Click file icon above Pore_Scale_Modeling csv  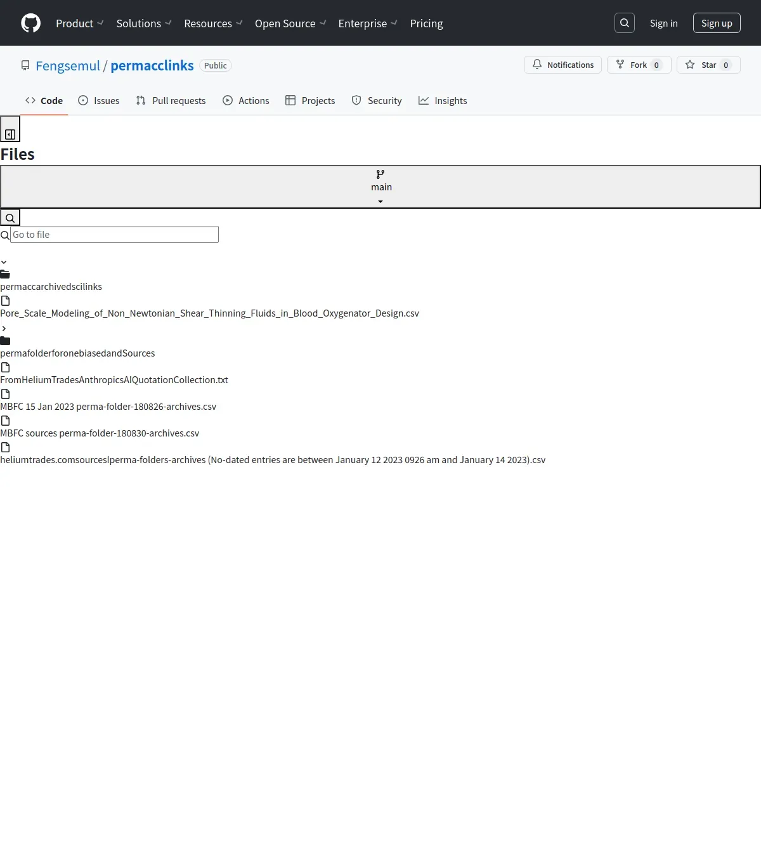(x=5, y=301)
